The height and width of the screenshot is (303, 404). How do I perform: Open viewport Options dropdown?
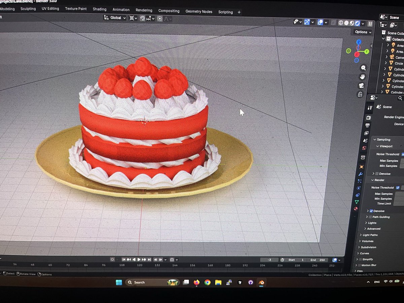click(363, 32)
